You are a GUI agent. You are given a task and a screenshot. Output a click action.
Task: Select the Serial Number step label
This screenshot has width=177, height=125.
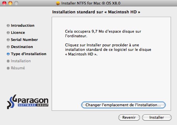tap(24, 40)
